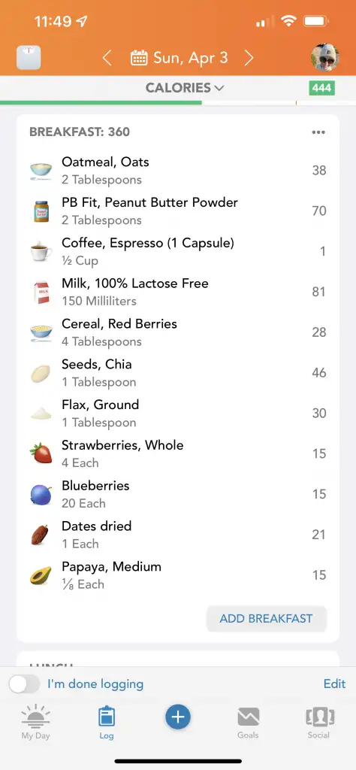Tap the ADD BREAKFAST button

(x=267, y=618)
